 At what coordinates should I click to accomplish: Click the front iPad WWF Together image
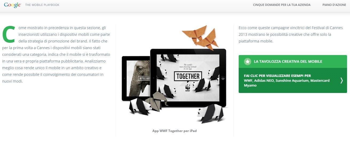click(x=188, y=77)
